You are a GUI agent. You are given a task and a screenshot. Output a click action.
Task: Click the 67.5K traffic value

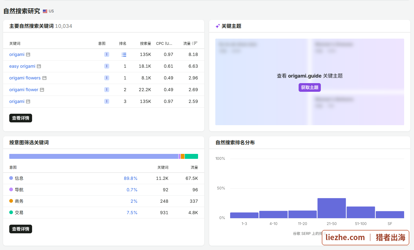click(x=192, y=178)
